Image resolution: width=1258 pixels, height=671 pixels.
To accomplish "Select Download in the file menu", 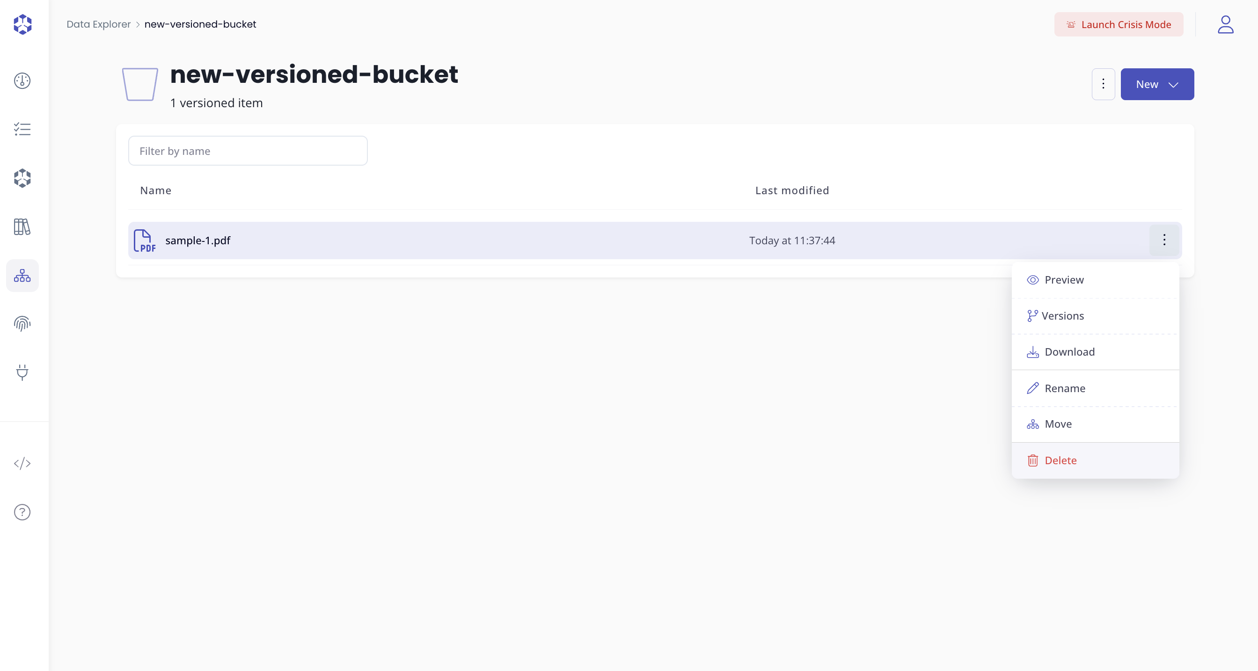I will tap(1069, 352).
